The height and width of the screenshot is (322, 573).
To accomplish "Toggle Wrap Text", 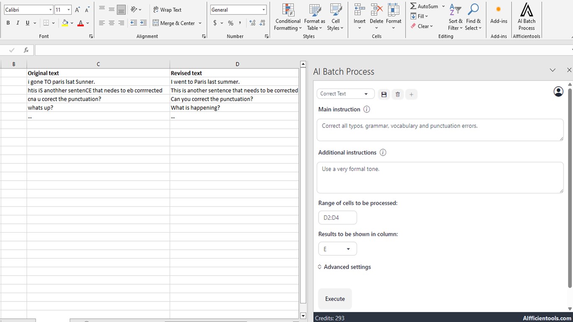I will pyautogui.click(x=167, y=10).
